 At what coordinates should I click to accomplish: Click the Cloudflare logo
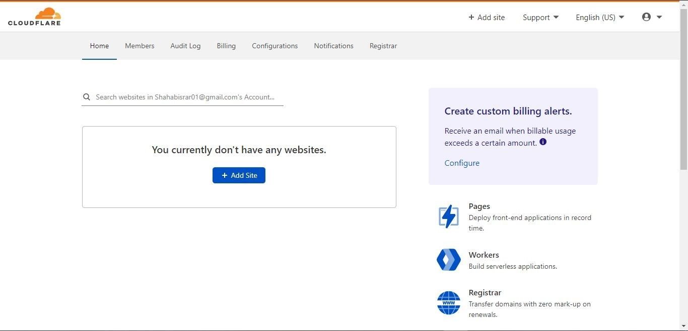pos(34,17)
